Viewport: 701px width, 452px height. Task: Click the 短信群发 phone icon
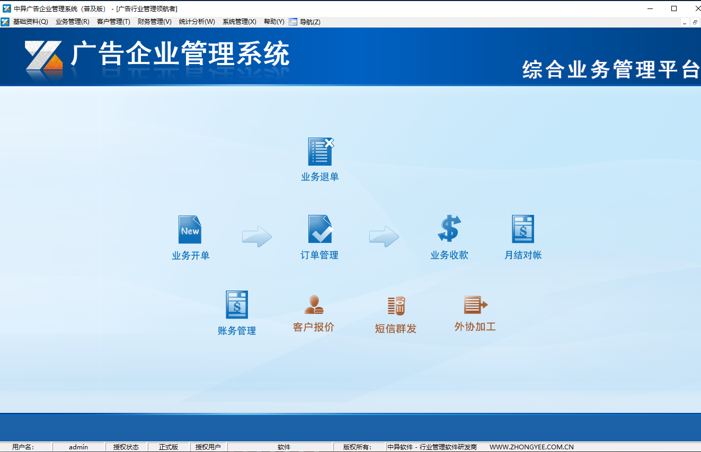coord(396,306)
